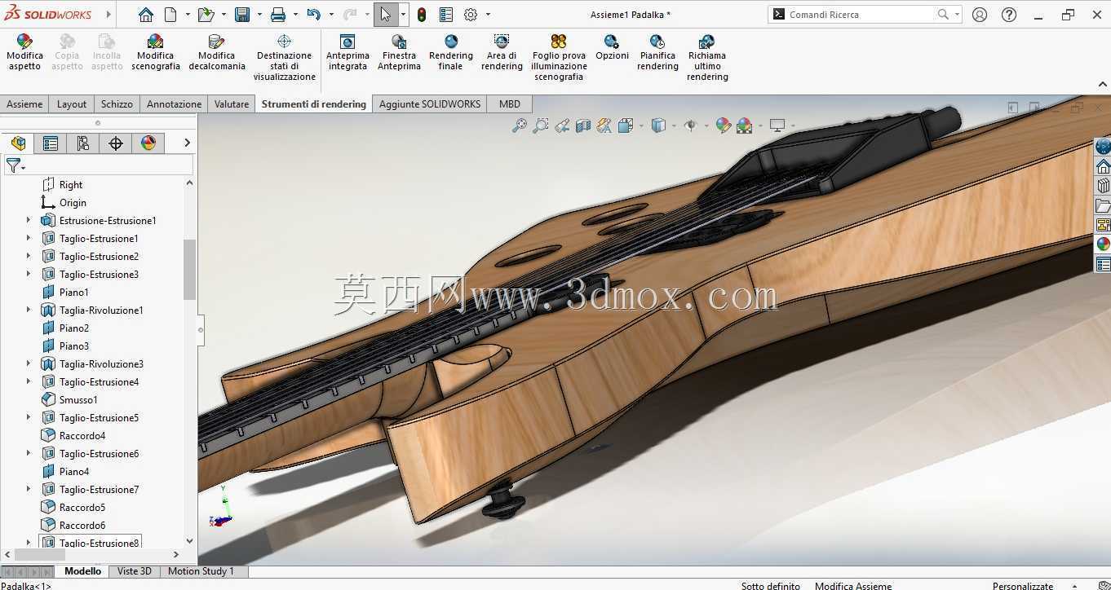
Task: Expand Taglio-Estrusione1 feature
Action: click(29, 238)
